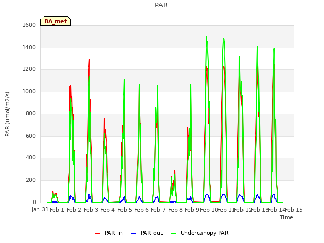Click the Feb 14 date tick label

tap(276, 210)
